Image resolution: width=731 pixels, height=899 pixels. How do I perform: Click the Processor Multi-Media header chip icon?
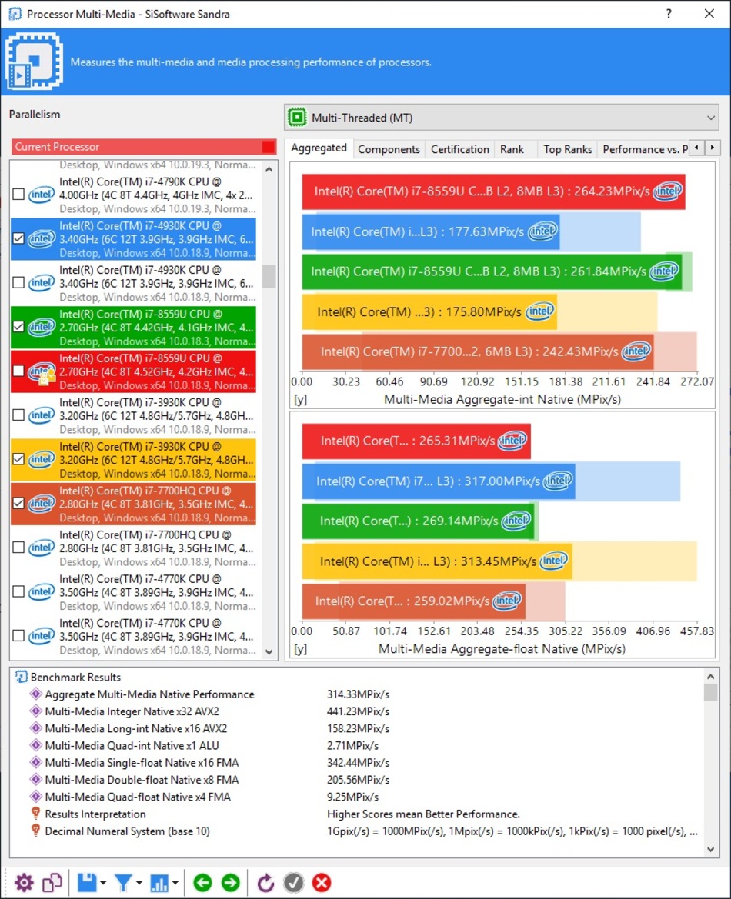pos(35,61)
